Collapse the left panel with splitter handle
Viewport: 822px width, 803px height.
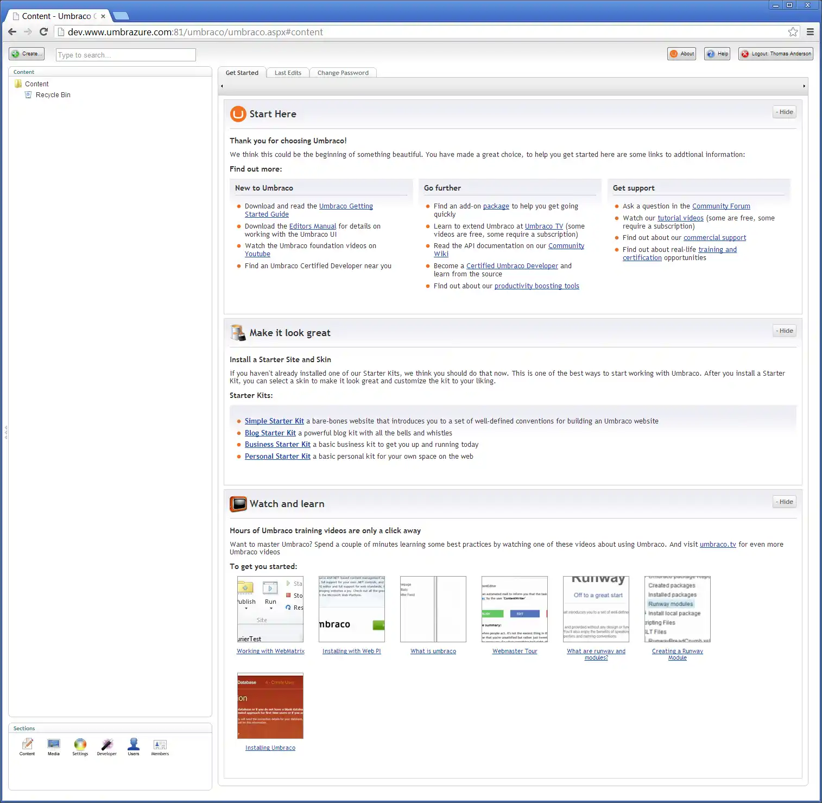(x=5, y=432)
